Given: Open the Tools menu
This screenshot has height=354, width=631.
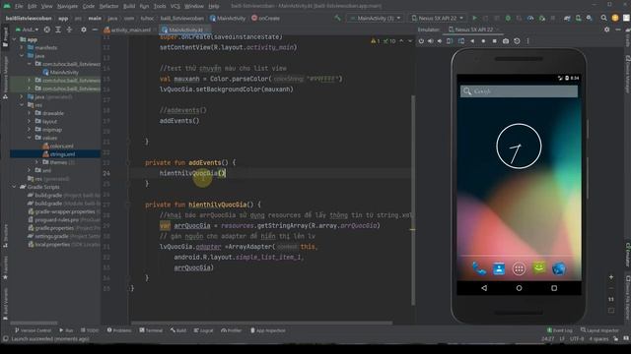Looking at the screenshot, I should (160, 6).
